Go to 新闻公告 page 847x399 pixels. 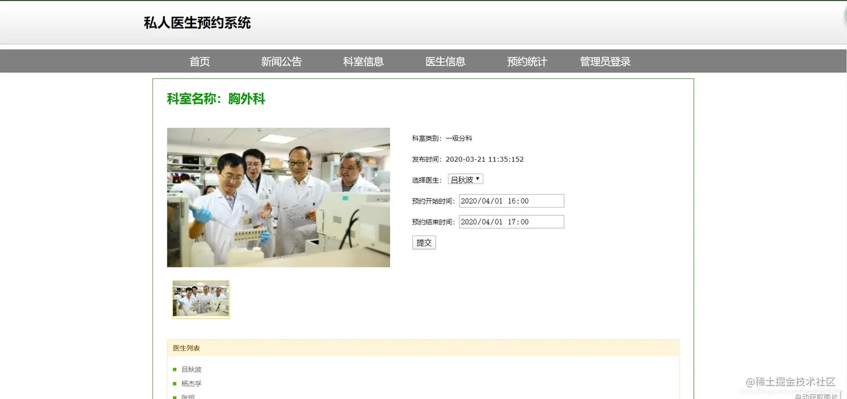[281, 62]
